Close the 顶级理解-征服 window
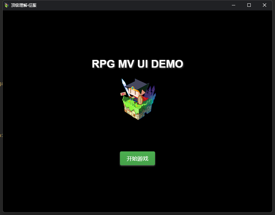 coord(265,5)
